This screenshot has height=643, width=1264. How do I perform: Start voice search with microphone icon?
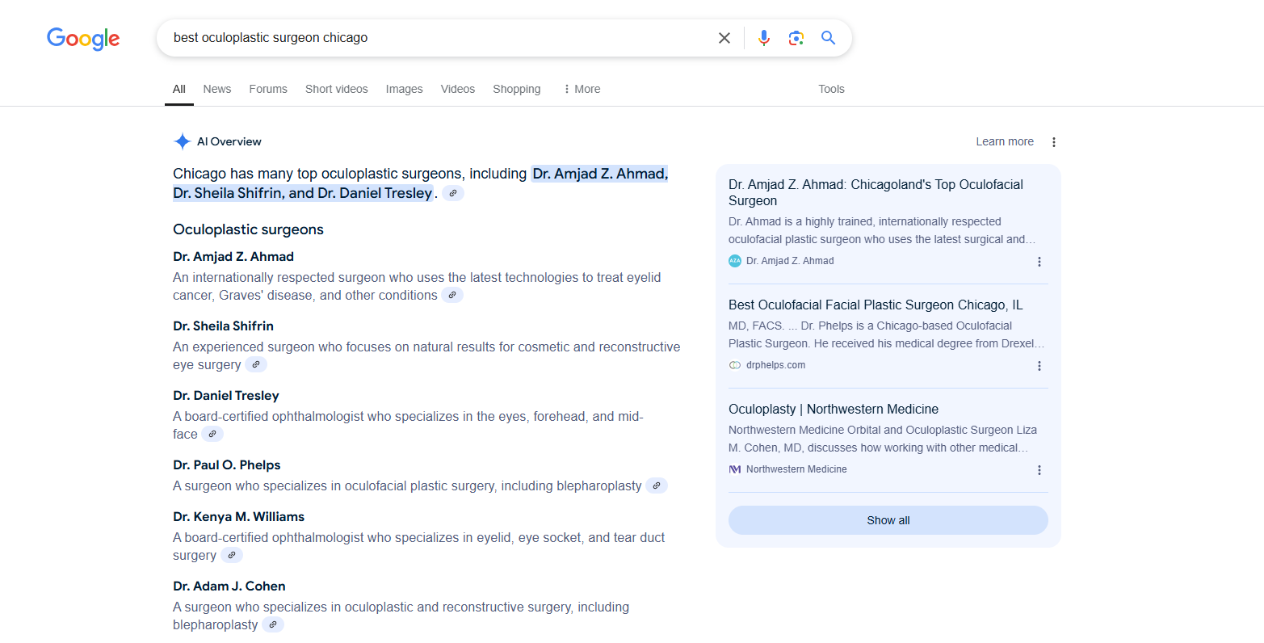click(x=764, y=38)
